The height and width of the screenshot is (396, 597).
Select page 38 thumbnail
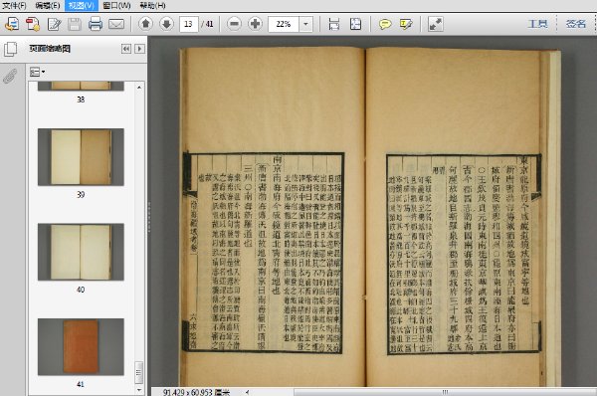tap(81, 86)
